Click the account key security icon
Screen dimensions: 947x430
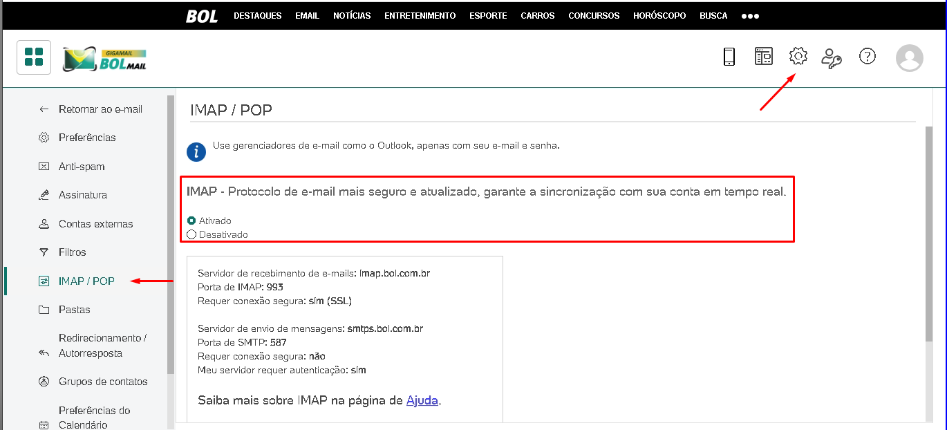[x=831, y=58]
